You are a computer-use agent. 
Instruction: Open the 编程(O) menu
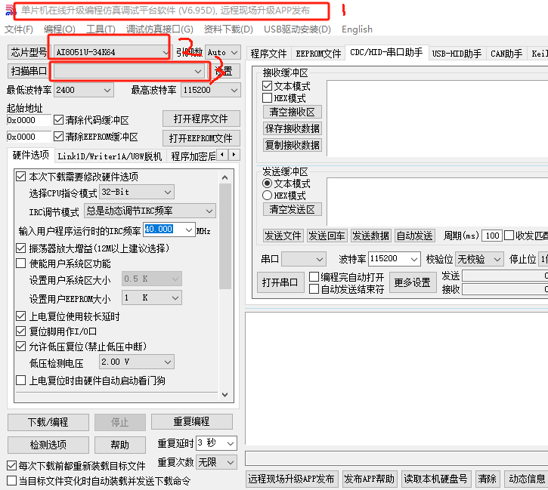pyautogui.click(x=60, y=29)
